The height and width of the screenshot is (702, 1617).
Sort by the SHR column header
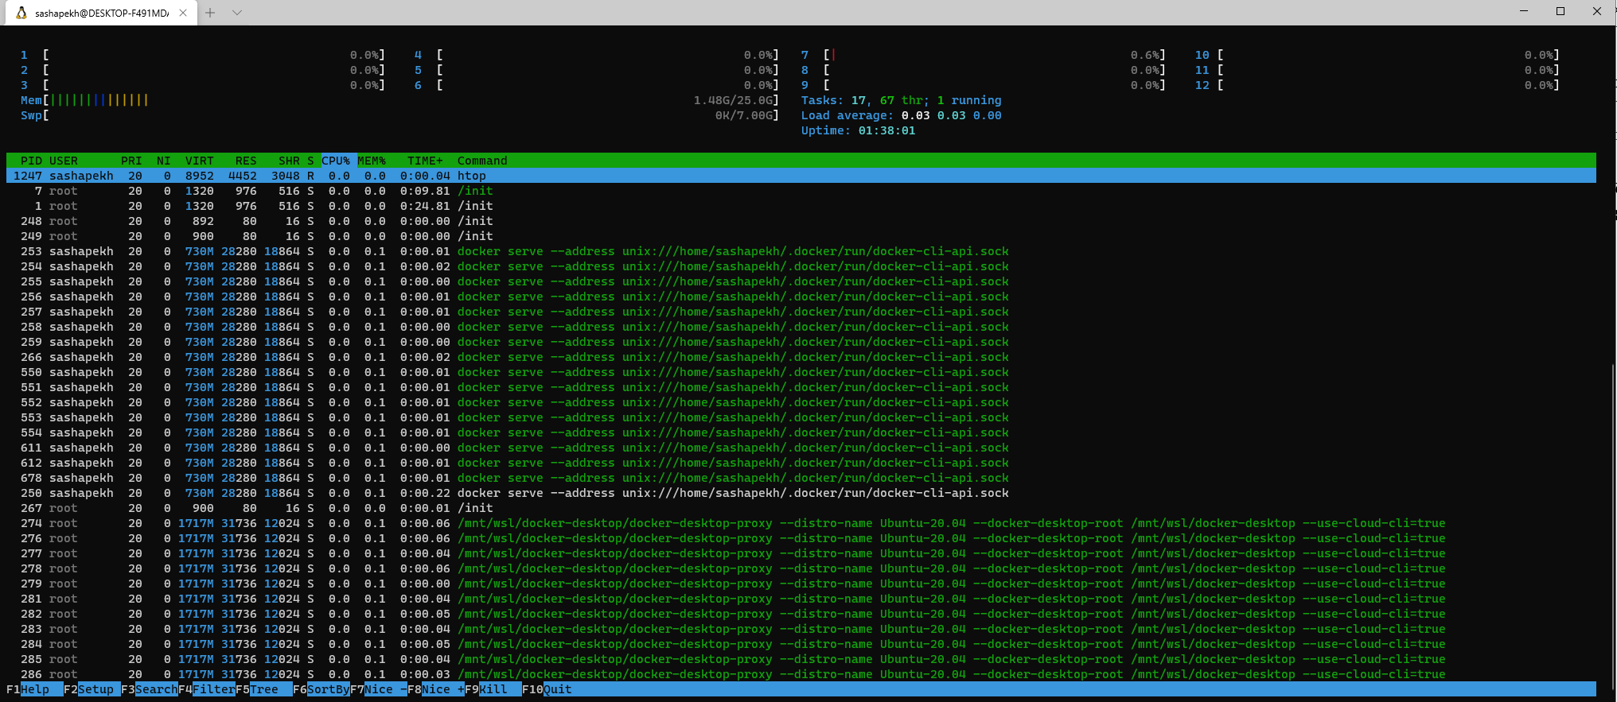point(289,161)
